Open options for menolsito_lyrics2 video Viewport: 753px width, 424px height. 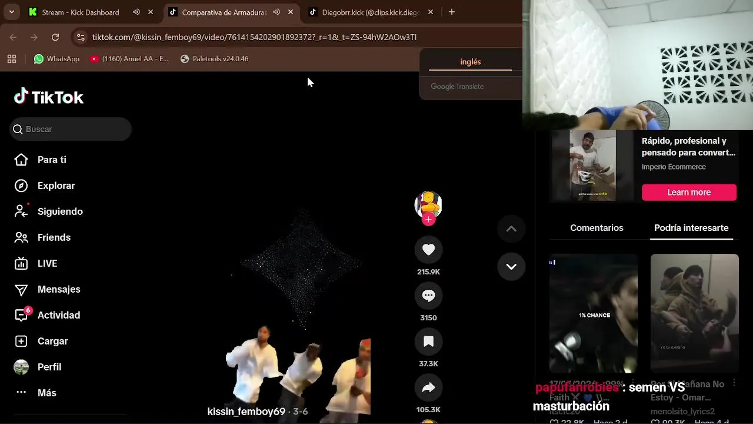(x=734, y=384)
